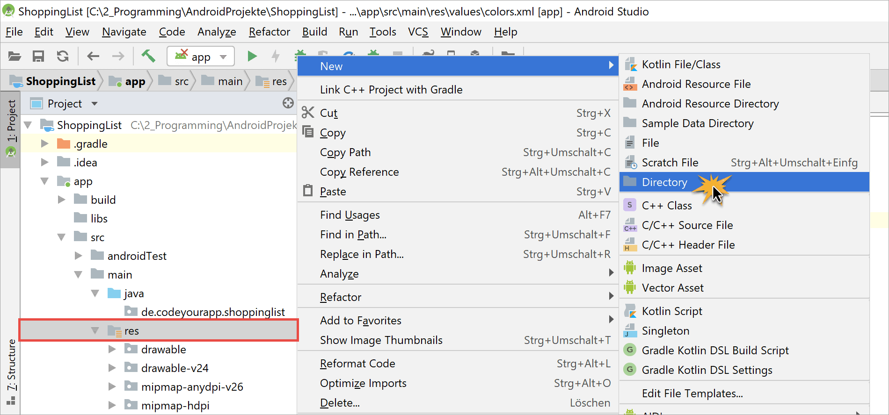This screenshot has width=889, height=415.
Task: Open the Build menu
Action: click(x=314, y=32)
